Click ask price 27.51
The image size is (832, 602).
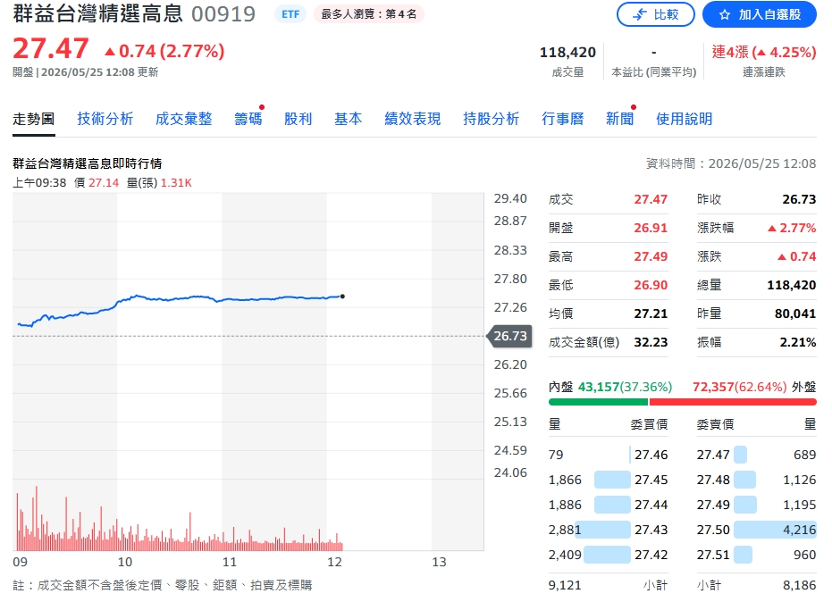(713, 555)
